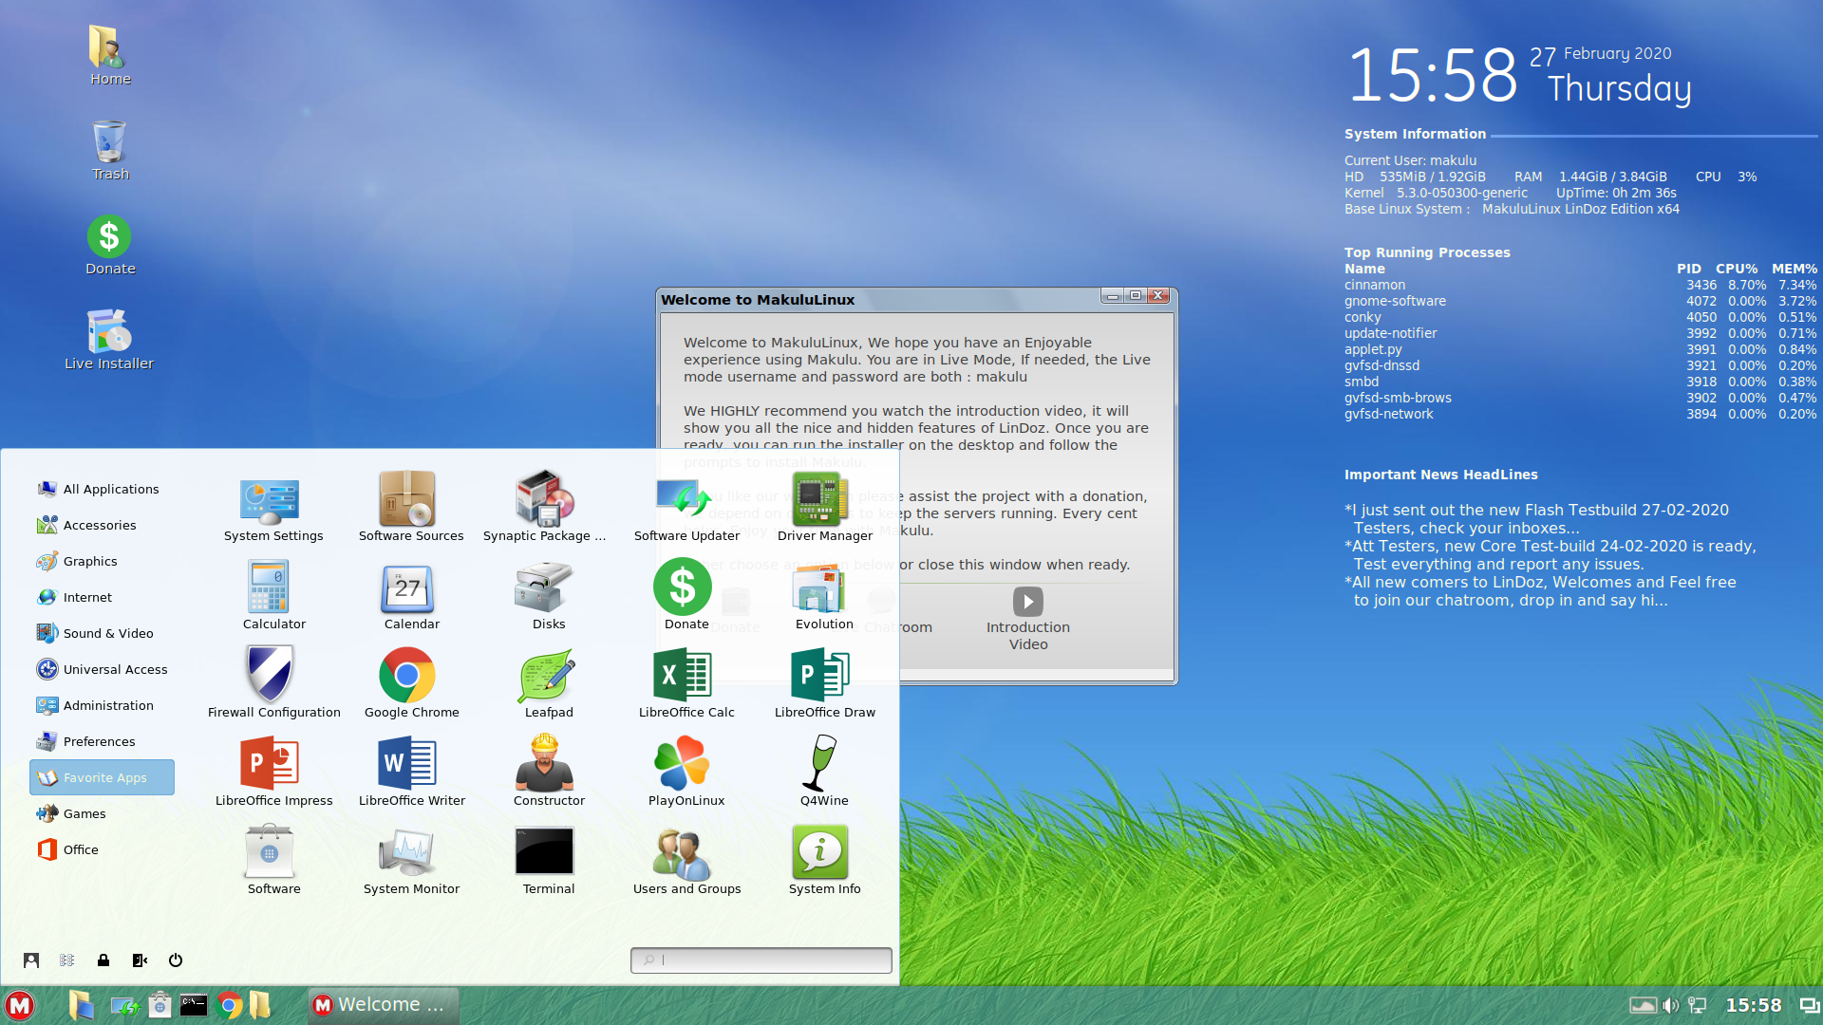Click the taskbar clock 15:58

pos(1753,1006)
